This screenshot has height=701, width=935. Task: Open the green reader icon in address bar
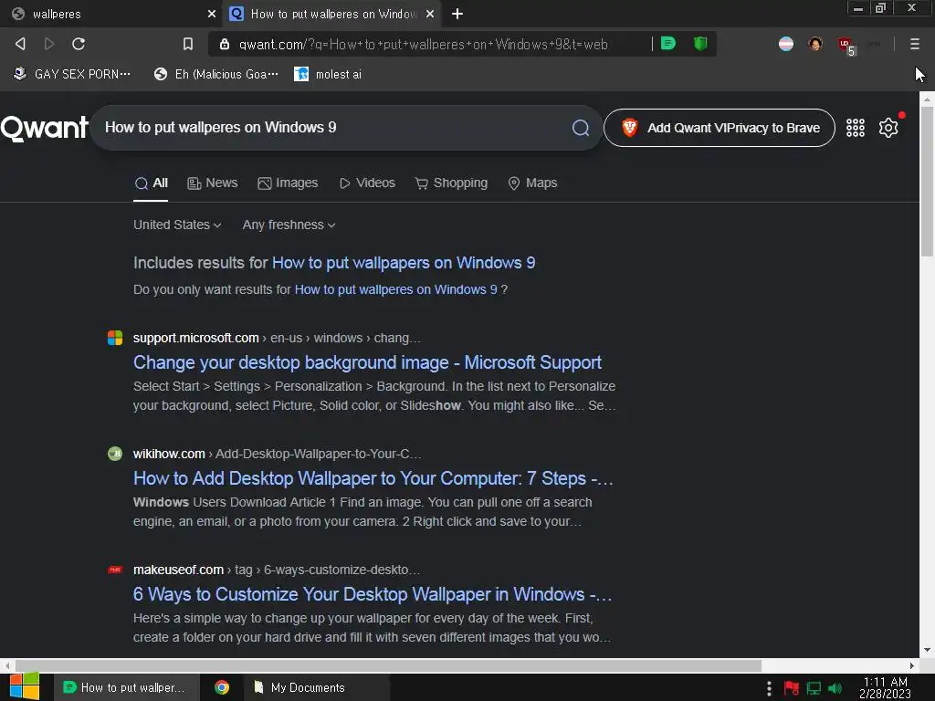[668, 43]
